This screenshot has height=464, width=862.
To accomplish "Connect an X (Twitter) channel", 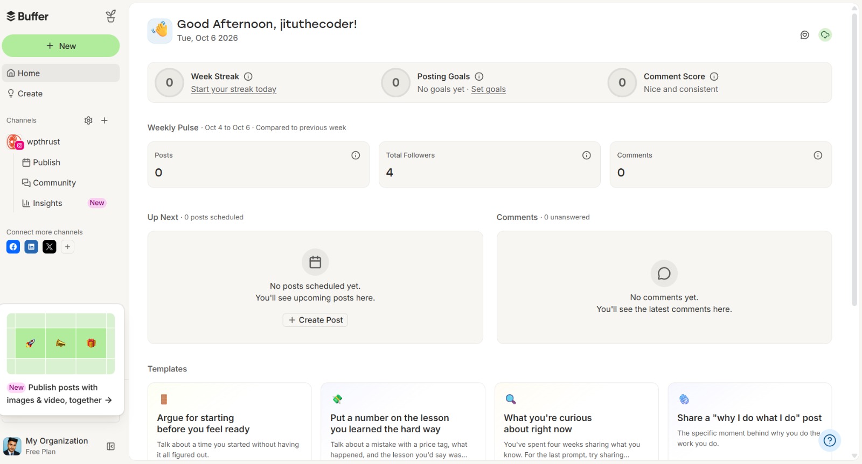I will click(50, 247).
